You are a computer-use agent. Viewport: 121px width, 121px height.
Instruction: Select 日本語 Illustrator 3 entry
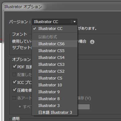[x=55, y=112]
